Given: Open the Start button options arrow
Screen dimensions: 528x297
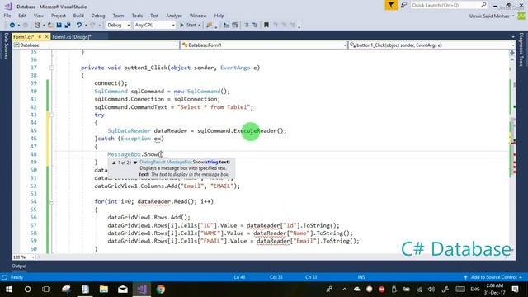Looking at the screenshot, I should (200, 26).
